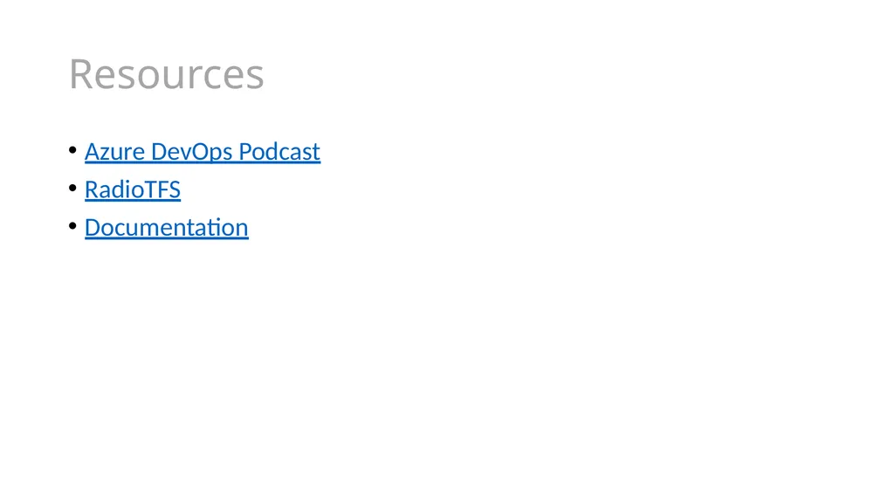The height and width of the screenshot is (502, 894).
Task: Click the bullet before Documentation
Action: [72, 226]
